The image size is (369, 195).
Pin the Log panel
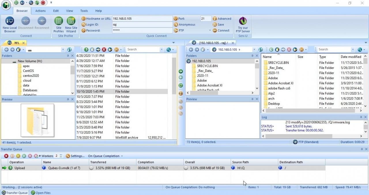point(361,117)
